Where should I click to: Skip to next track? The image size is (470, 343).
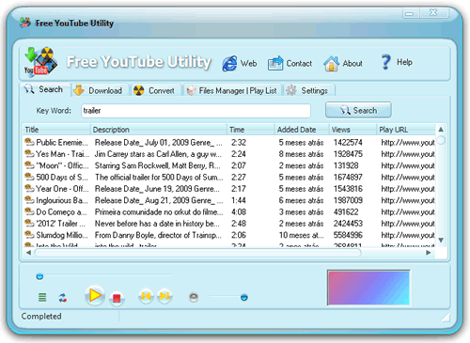[x=164, y=296]
